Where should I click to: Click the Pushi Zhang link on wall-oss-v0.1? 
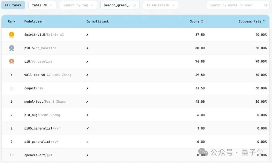tap(61, 75)
